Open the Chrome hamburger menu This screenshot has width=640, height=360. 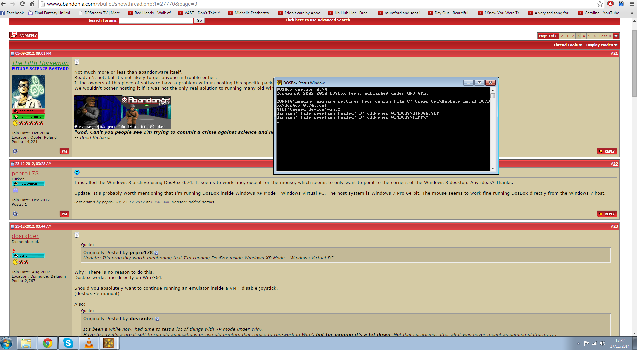(x=632, y=4)
